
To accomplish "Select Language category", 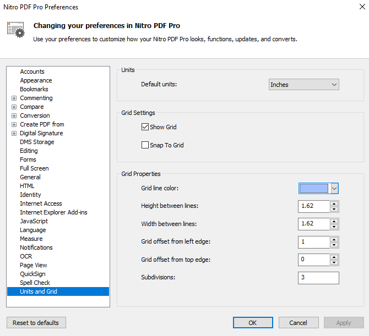I will pyautogui.click(x=32, y=230).
